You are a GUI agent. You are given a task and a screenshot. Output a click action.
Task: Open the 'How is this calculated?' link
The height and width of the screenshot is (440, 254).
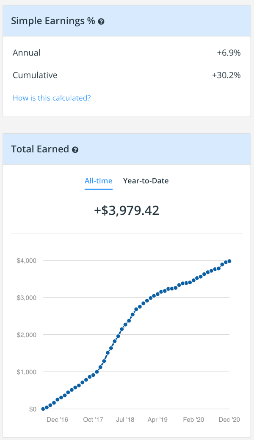52,98
